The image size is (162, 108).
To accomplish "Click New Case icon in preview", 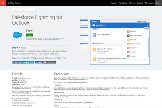I will [128, 40].
